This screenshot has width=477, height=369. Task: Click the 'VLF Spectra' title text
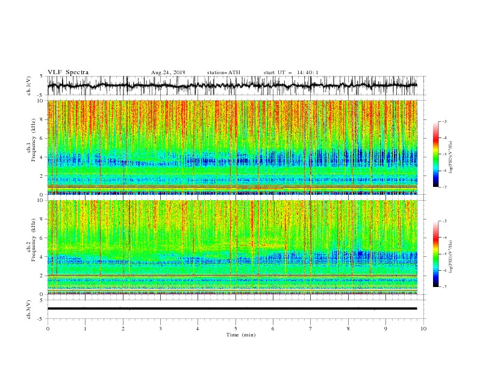(68, 72)
